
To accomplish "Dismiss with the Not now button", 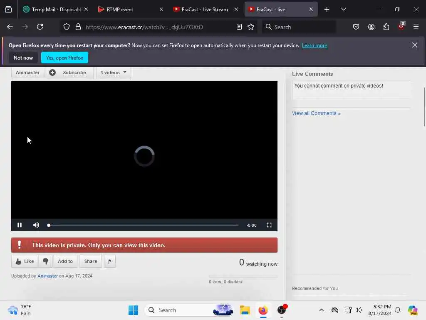I will click(x=23, y=57).
